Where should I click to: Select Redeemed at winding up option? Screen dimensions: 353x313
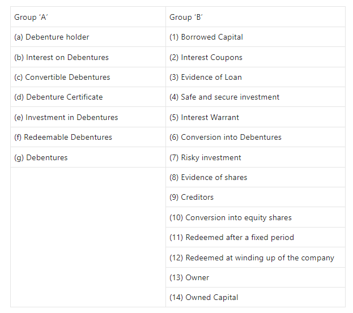point(256,258)
